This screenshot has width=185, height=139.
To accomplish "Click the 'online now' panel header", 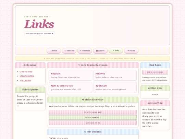I will [155, 88].
